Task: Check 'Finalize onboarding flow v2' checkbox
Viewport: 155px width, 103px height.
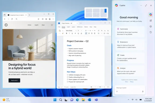Action: pos(68,77)
